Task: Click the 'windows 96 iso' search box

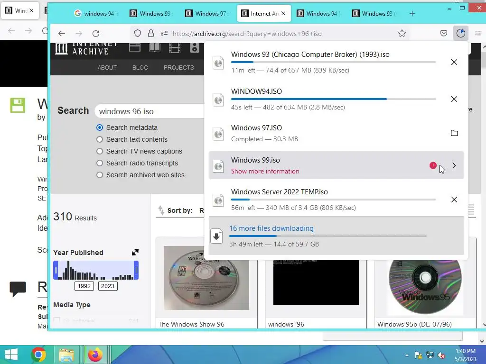Action: tap(150, 111)
